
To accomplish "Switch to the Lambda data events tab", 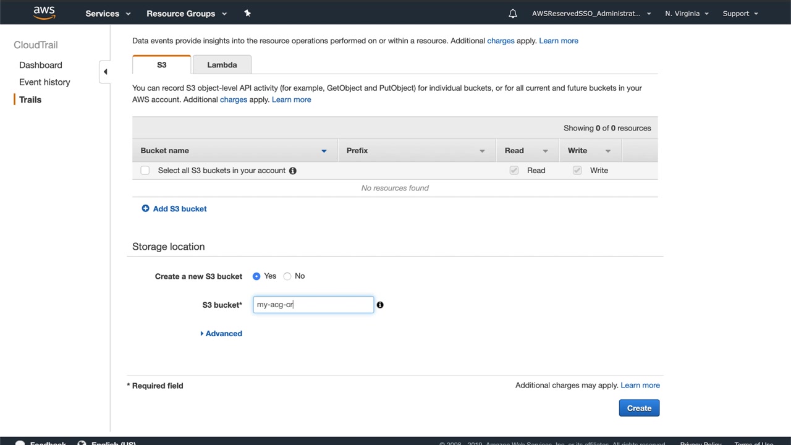I will coord(222,65).
